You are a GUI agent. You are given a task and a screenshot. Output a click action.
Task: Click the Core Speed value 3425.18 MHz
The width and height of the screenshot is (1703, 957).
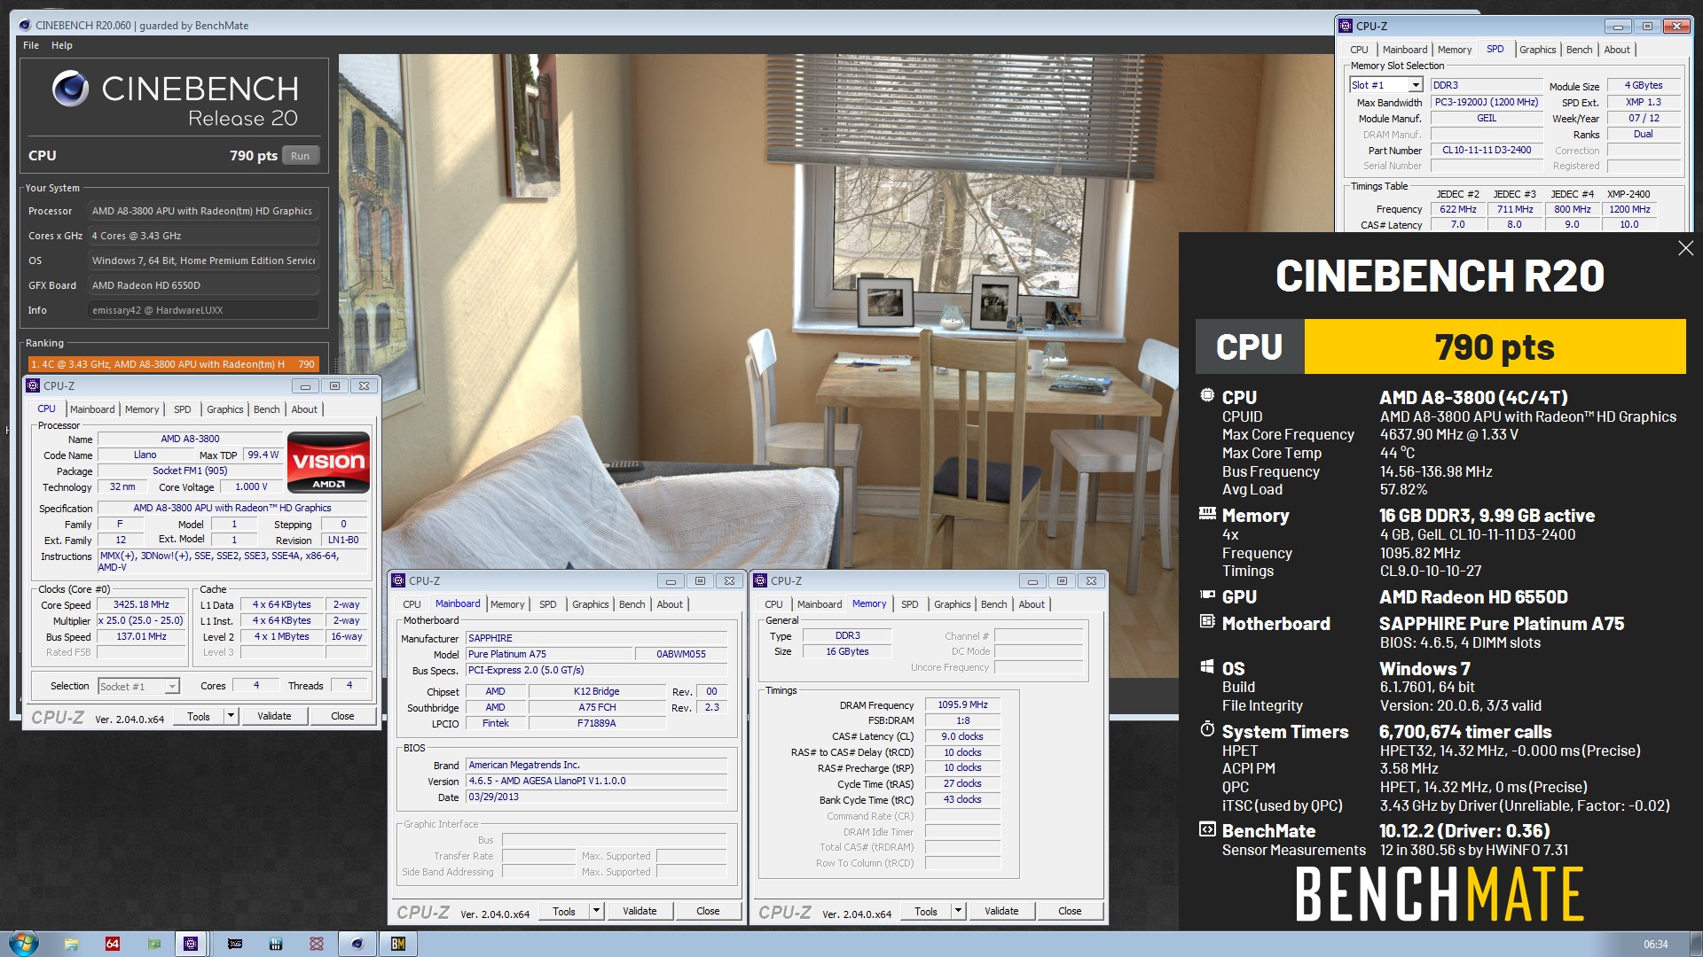pyautogui.click(x=141, y=604)
